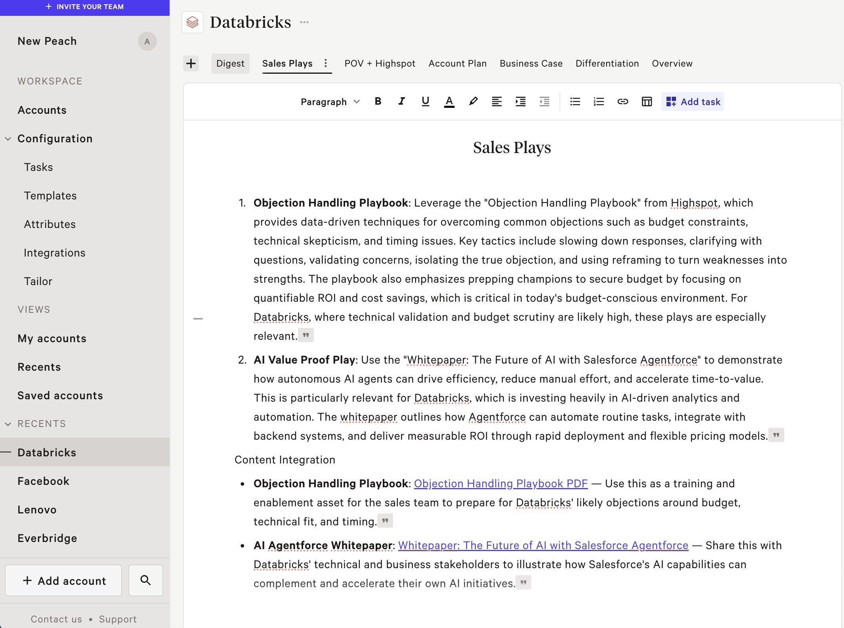844x628 pixels.
Task: Collapse the RECENTS sidebar section
Action: click(8, 424)
